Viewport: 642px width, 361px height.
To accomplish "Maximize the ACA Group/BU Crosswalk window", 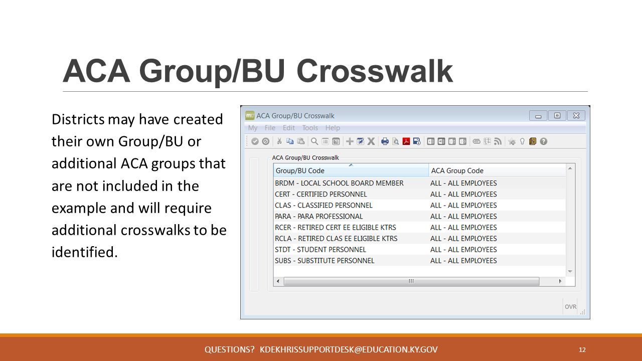I will pyautogui.click(x=557, y=116).
